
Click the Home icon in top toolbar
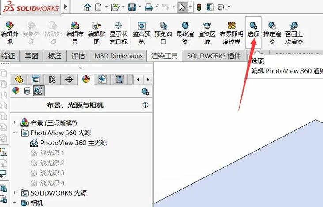pos(87,7)
